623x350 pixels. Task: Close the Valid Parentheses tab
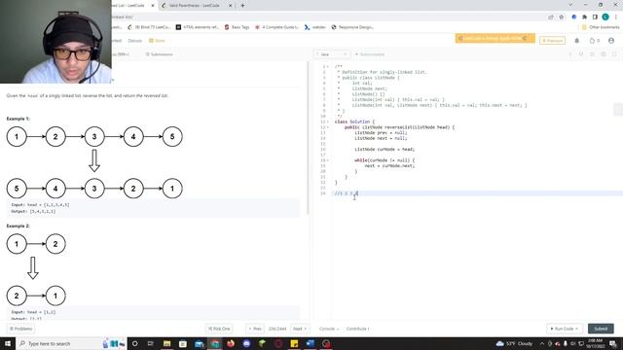click(230, 6)
